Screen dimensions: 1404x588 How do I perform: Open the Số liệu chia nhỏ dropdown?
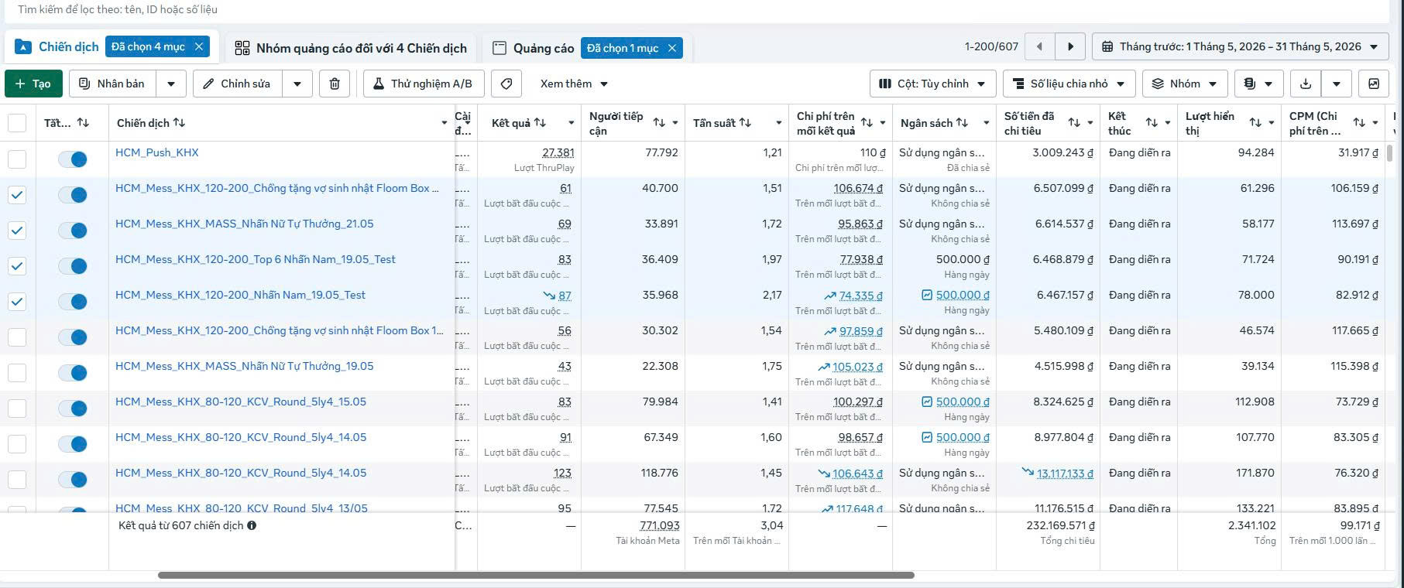(1069, 84)
